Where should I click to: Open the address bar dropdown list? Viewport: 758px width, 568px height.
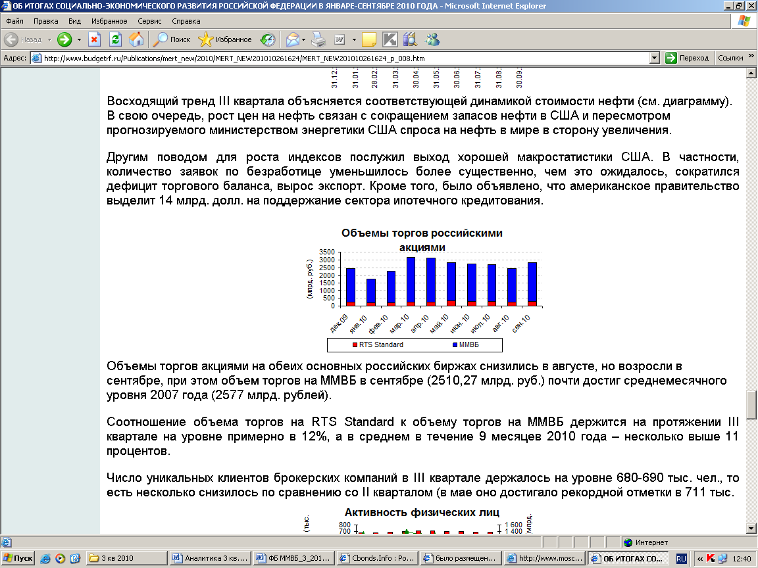[x=654, y=58]
